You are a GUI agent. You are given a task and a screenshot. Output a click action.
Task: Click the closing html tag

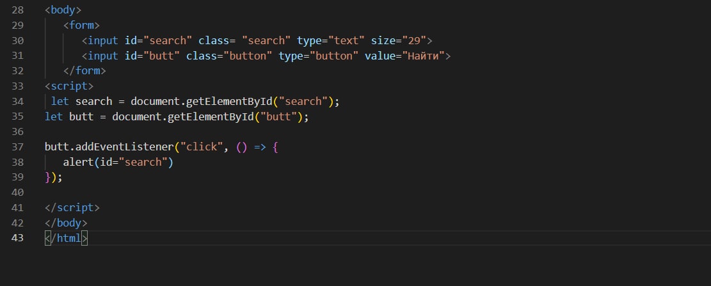[x=66, y=238]
